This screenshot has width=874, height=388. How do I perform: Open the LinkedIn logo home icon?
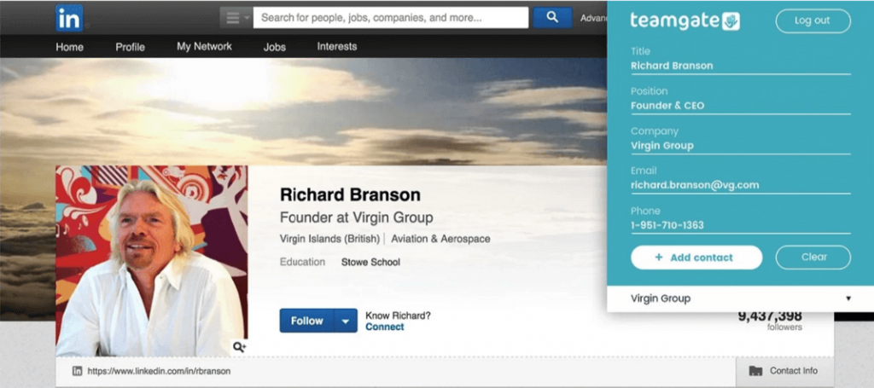click(69, 18)
